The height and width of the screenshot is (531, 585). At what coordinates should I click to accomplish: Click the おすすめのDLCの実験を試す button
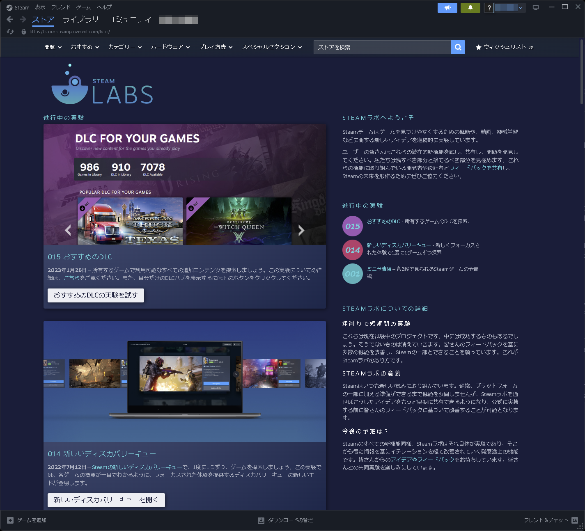click(96, 295)
